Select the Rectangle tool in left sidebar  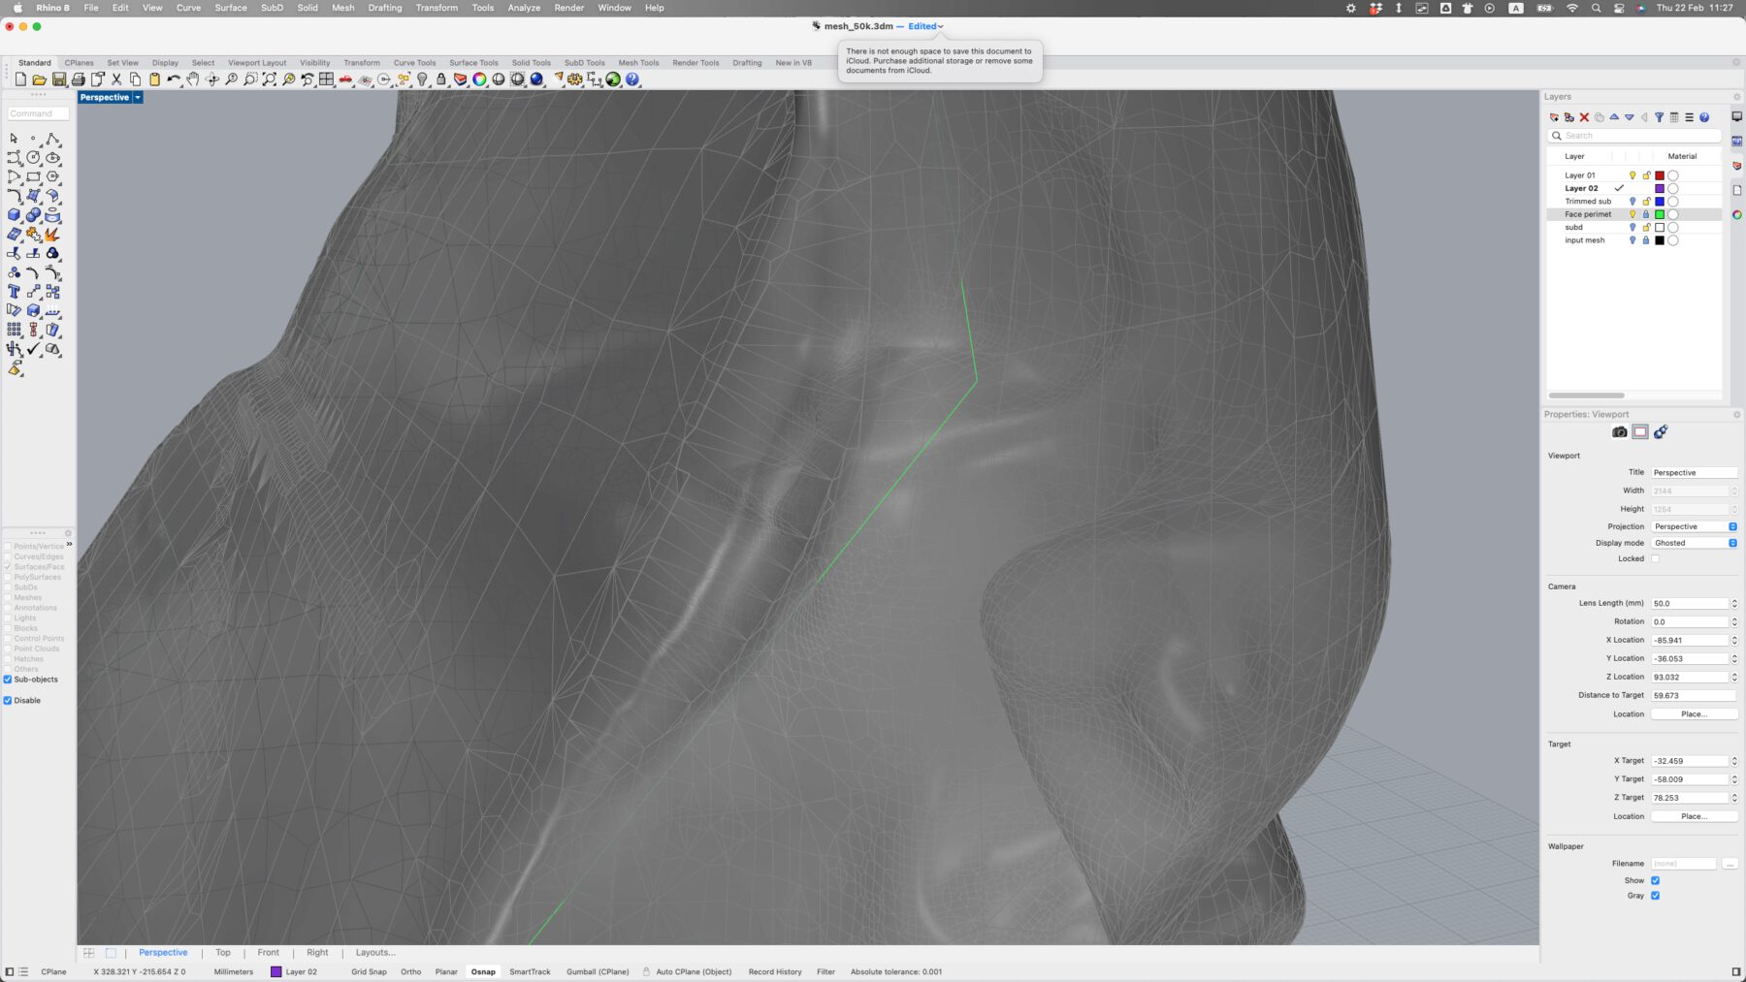click(x=33, y=176)
